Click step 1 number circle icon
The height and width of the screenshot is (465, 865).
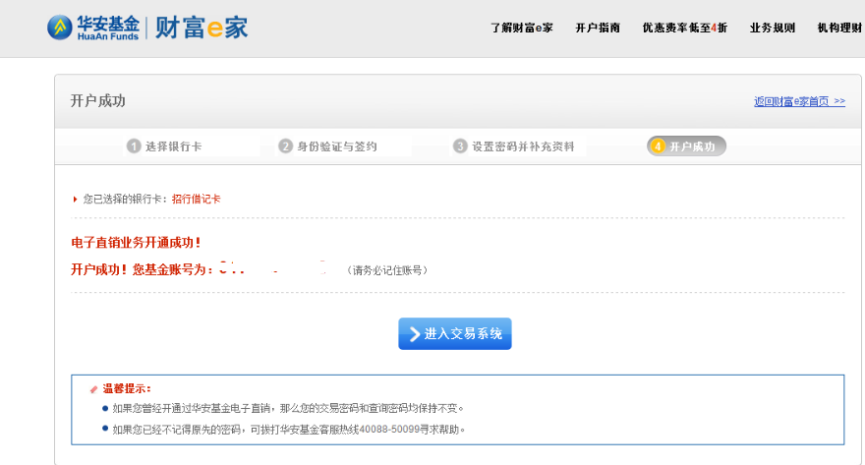[134, 146]
